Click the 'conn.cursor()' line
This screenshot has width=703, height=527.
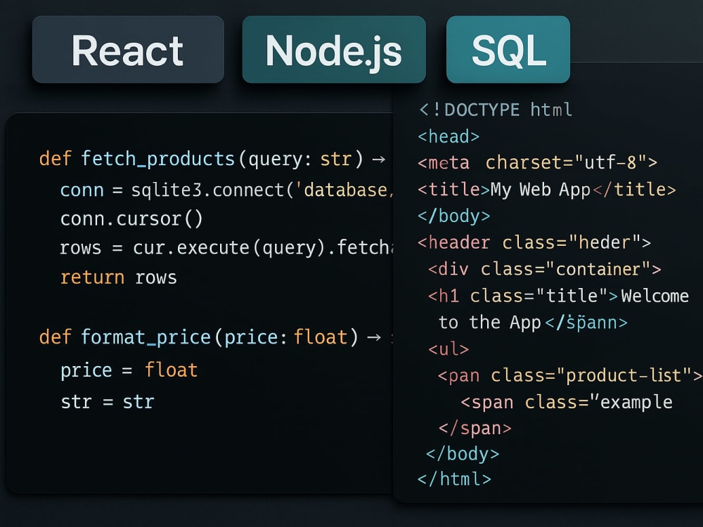click(131, 219)
